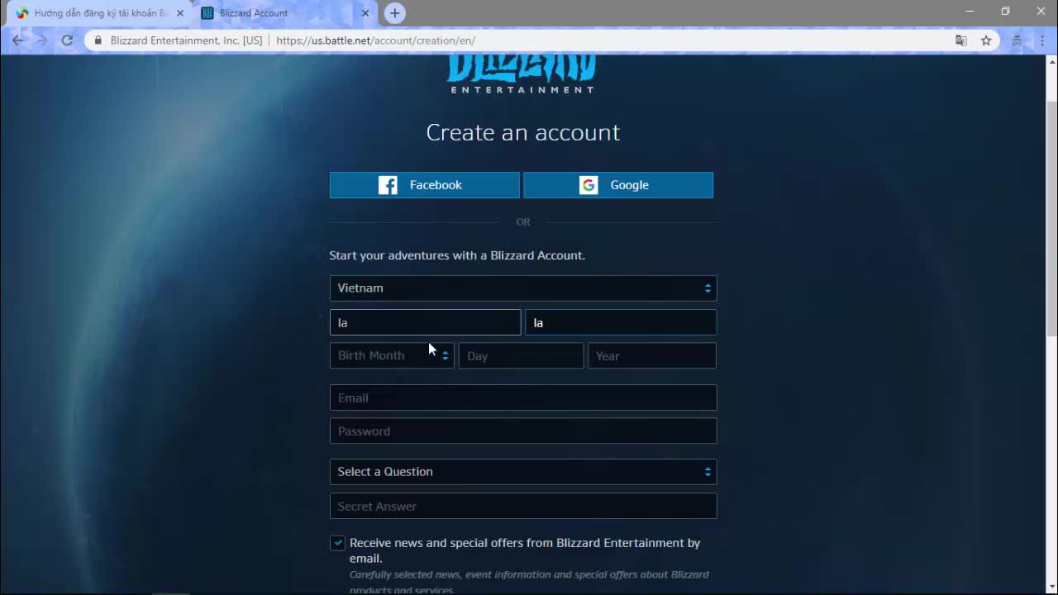Click "Start your adventures with a Blizzard Account." text
The height and width of the screenshot is (595, 1058).
tap(457, 255)
